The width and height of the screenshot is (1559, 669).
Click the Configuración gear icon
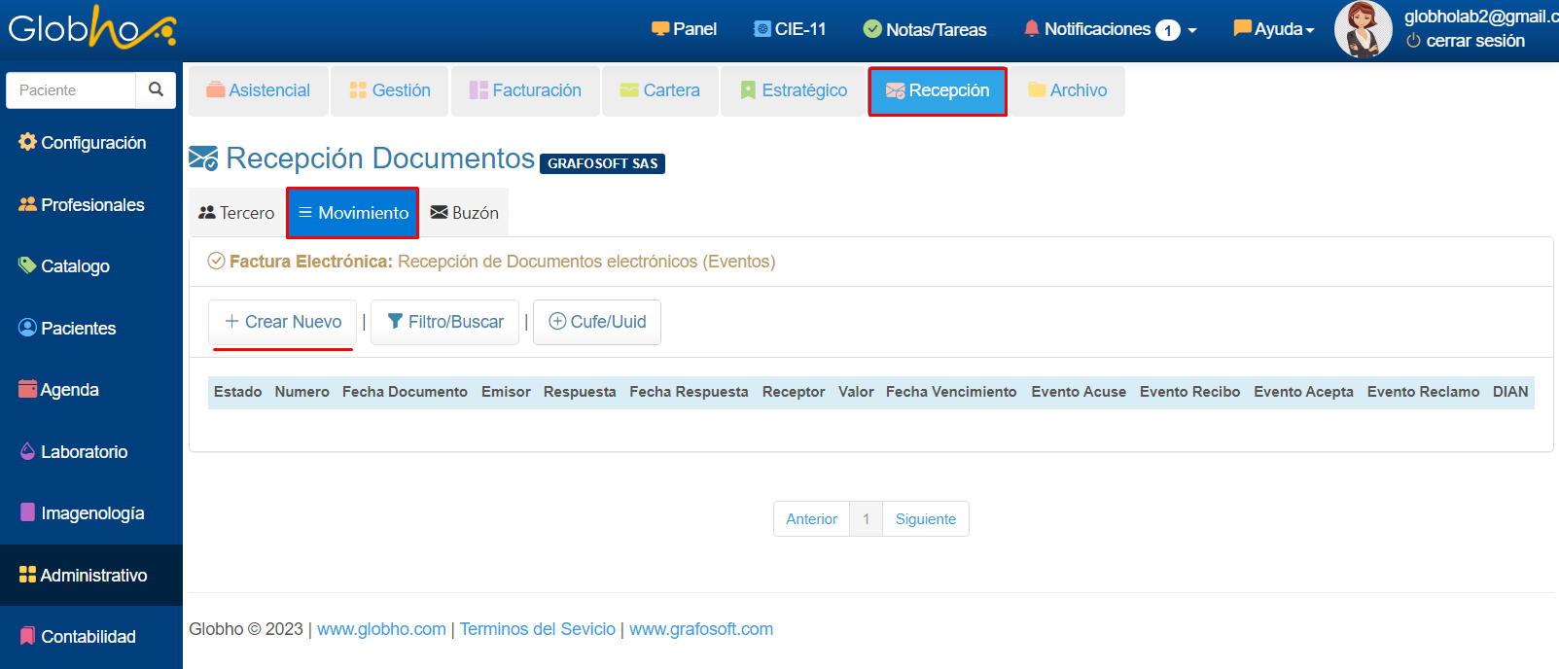coord(27,142)
